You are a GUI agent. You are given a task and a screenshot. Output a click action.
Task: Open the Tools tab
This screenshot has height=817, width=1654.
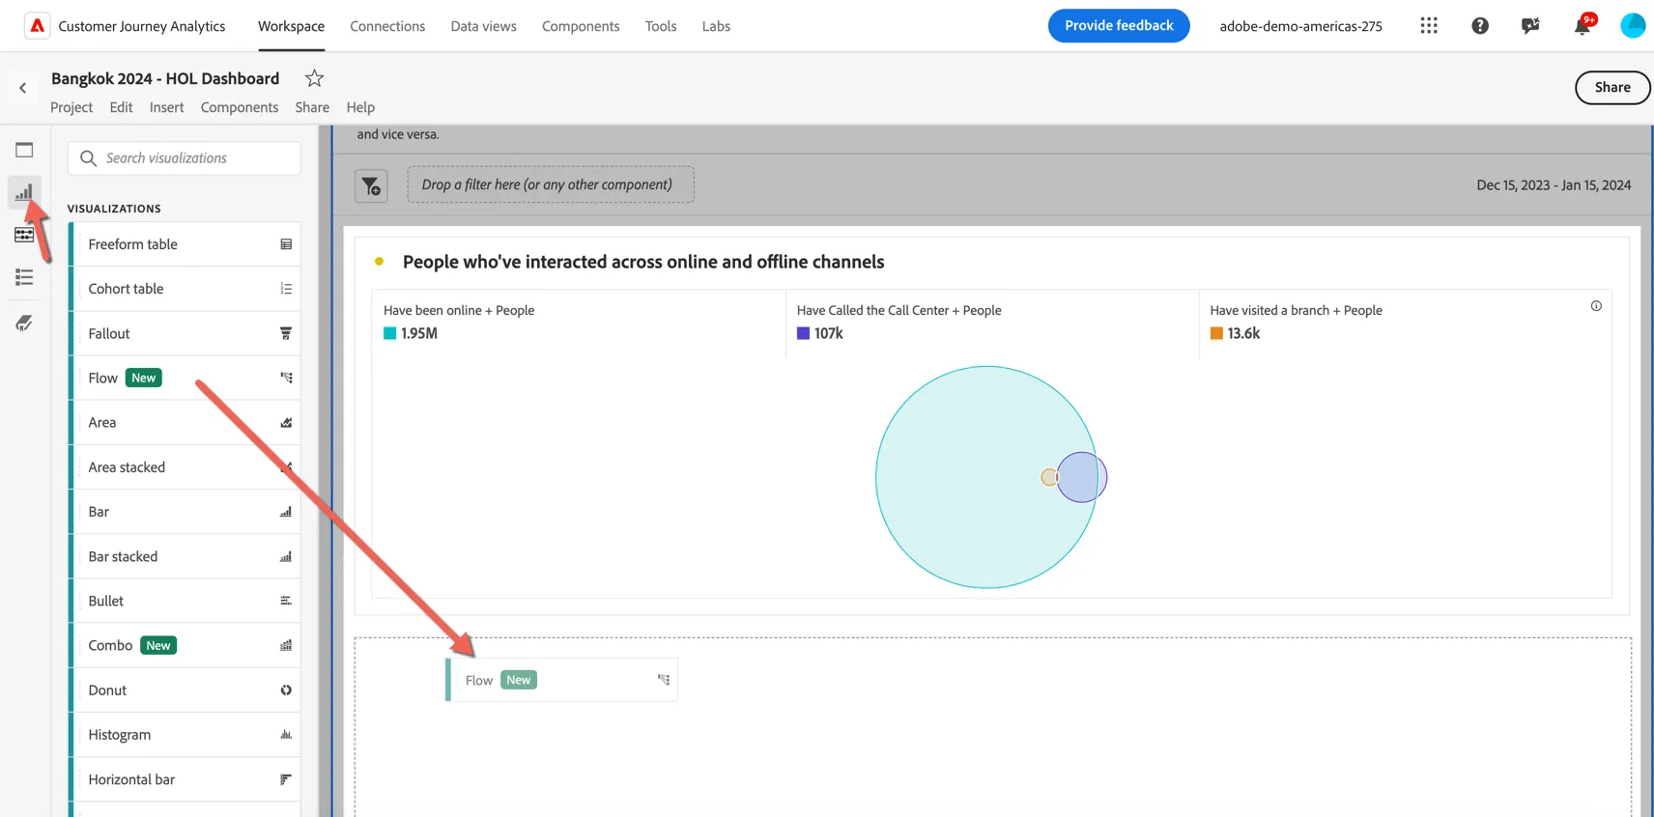(x=661, y=26)
